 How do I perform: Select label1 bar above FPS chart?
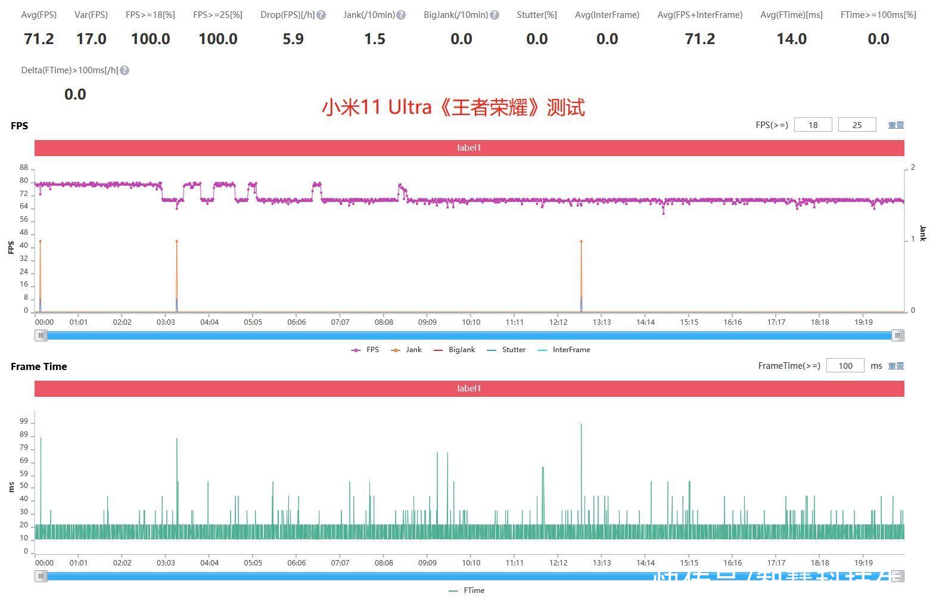pos(469,148)
